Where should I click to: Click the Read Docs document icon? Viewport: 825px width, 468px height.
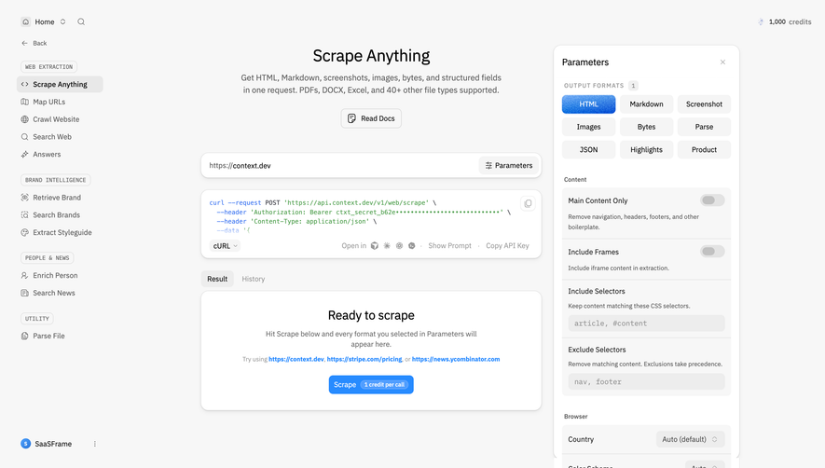352,118
